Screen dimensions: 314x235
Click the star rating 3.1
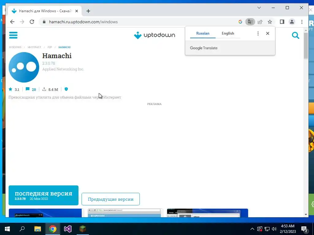click(x=14, y=89)
